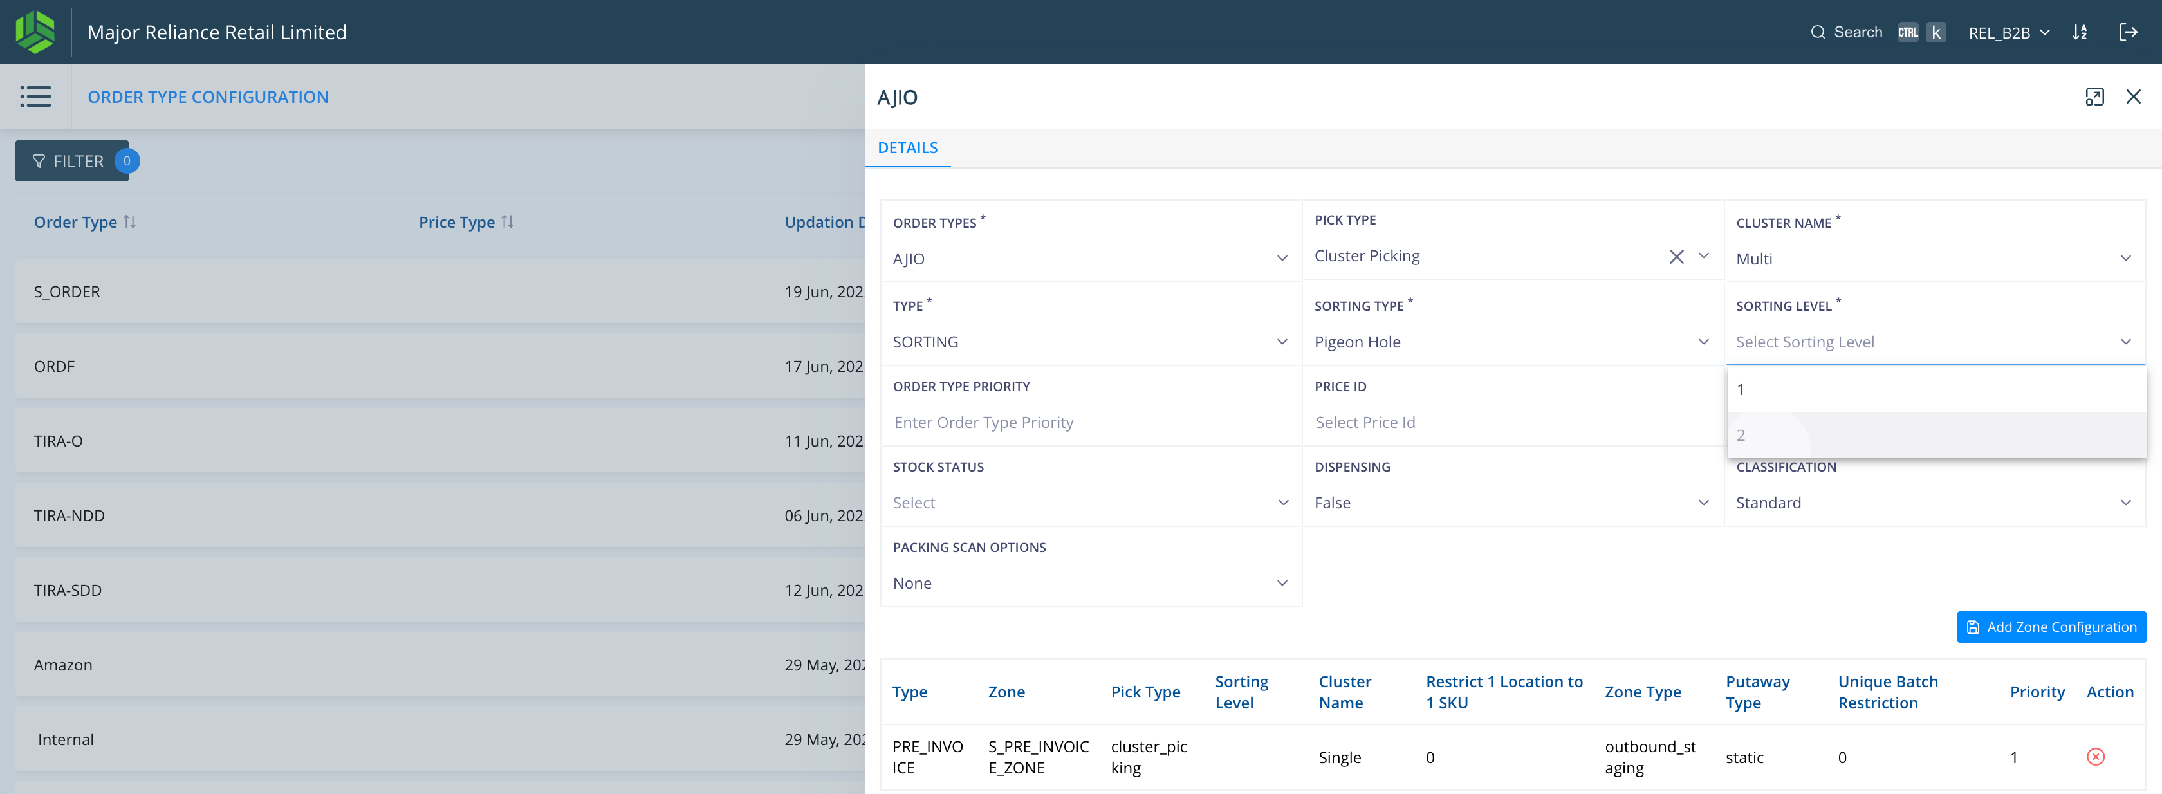Open the Cluster Name Multi dropdown
The height and width of the screenshot is (794, 2162).
pyautogui.click(x=1934, y=259)
